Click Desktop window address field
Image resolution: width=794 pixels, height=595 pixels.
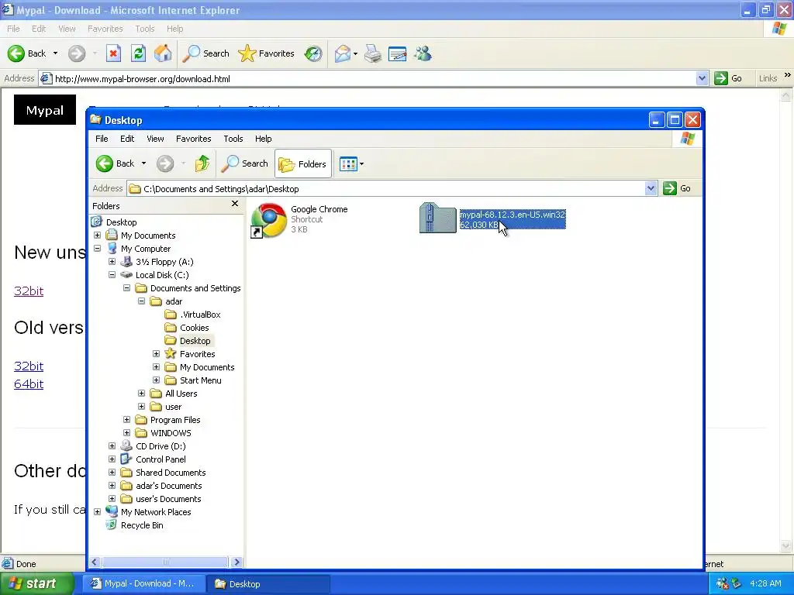386,189
